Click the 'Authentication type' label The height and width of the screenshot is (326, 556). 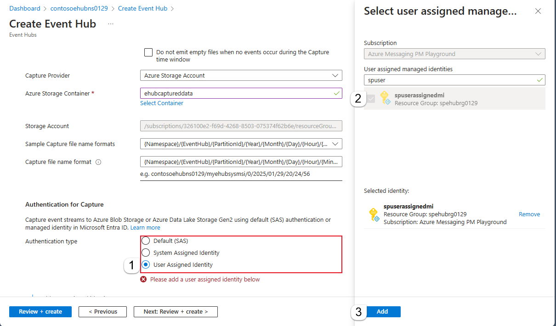click(x=51, y=242)
